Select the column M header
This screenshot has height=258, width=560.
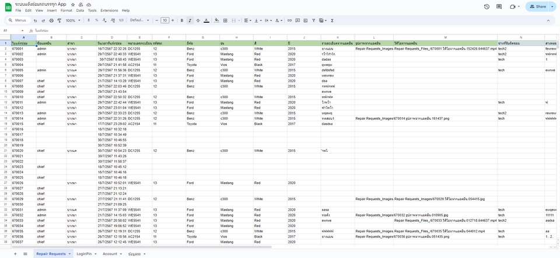click(445, 37)
